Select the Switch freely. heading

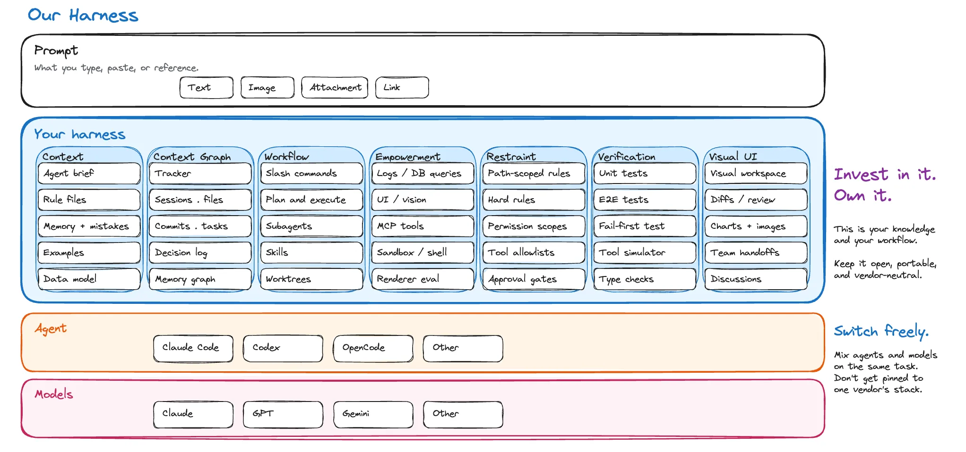(881, 332)
